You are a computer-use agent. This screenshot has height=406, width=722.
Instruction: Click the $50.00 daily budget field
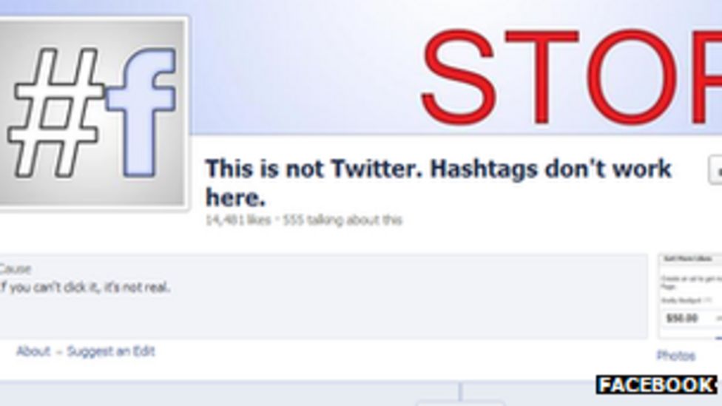pos(692,318)
